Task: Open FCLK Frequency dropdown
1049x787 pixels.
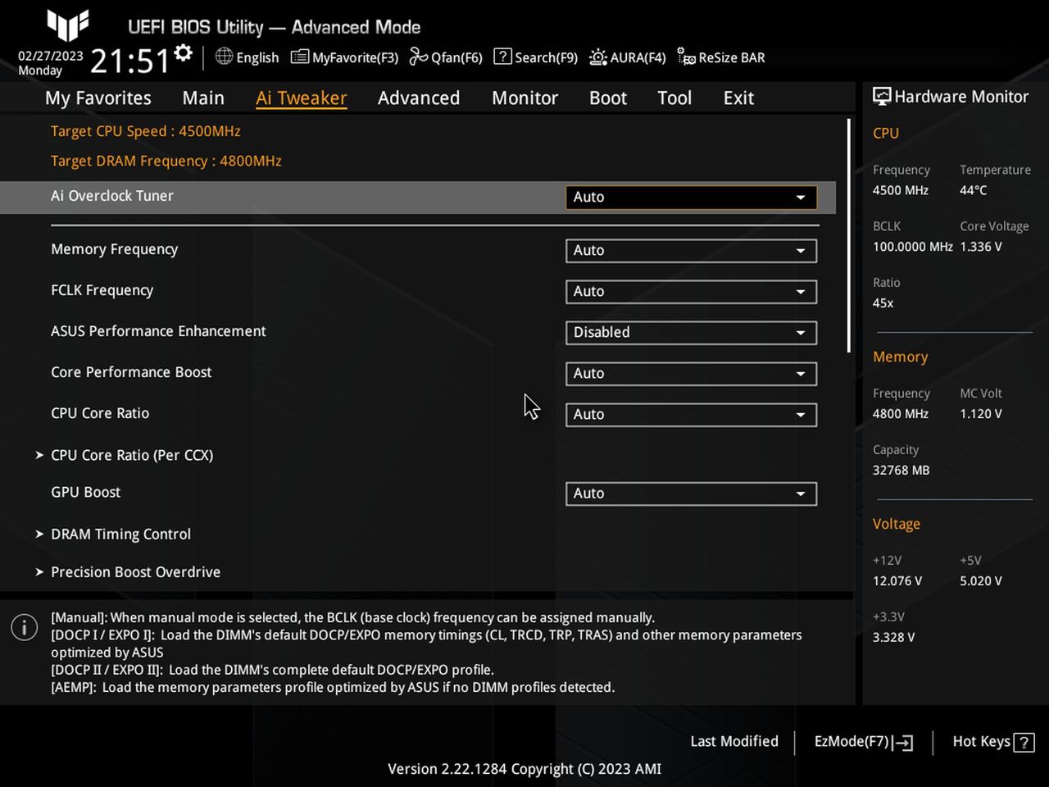Action: tap(691, 291)
